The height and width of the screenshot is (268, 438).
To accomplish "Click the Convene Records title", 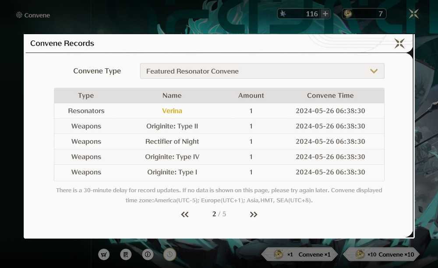I will 62,43.
